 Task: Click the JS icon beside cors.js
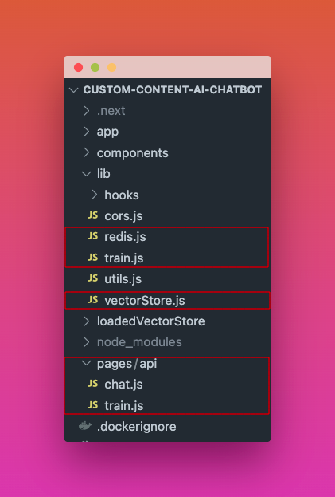(92, 215)
